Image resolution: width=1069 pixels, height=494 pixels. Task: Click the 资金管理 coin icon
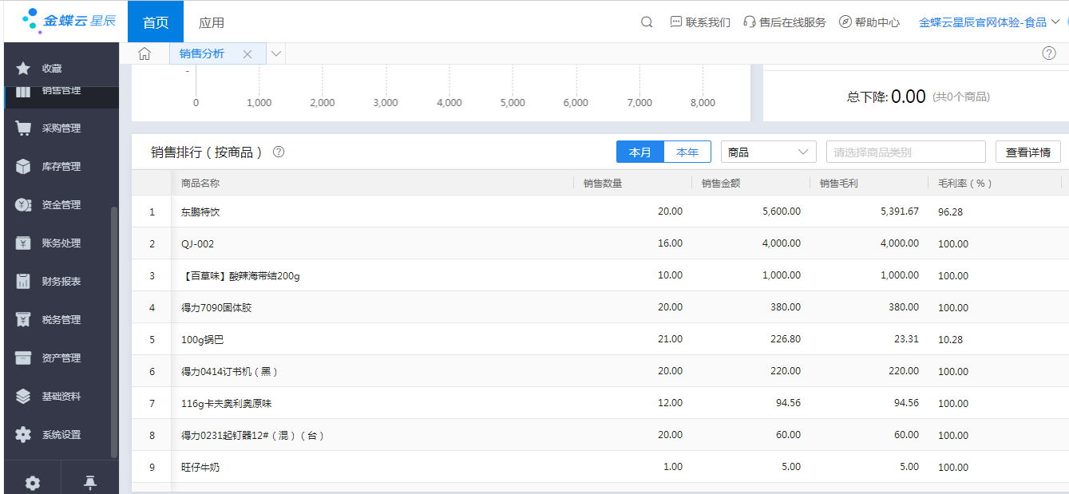23,205
